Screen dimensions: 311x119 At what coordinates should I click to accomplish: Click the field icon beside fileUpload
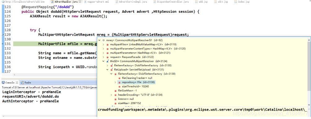pos(111,70)
